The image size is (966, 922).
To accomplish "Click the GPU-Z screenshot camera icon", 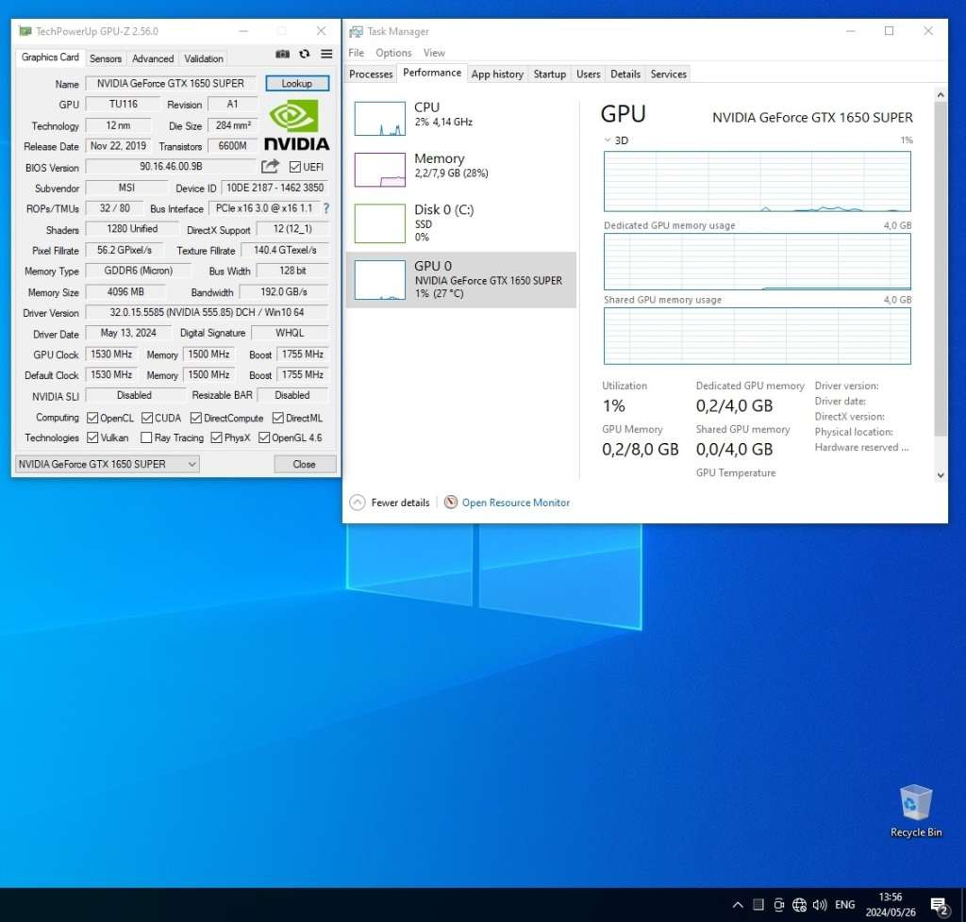I will pyautogui.click(x=282, y=55).
